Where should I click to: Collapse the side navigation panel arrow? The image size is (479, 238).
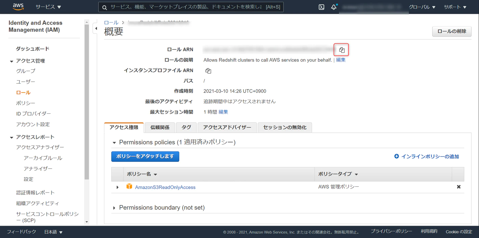tap(96, 28)
